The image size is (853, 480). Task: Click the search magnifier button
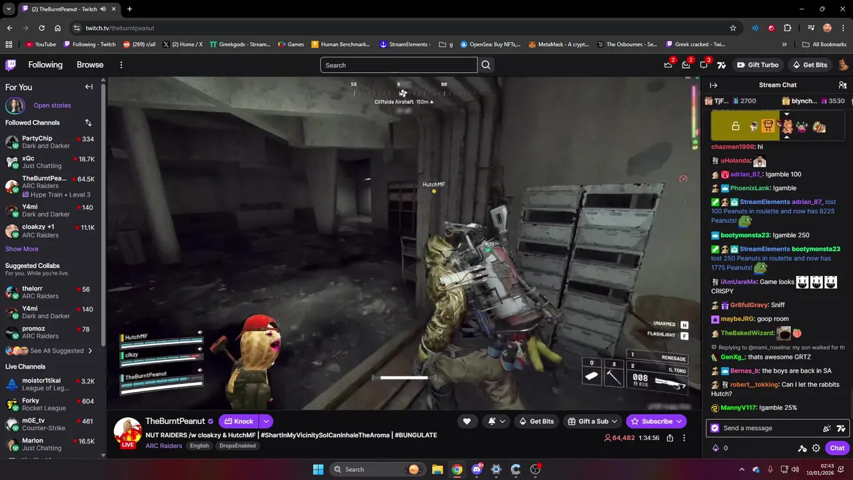486,65
